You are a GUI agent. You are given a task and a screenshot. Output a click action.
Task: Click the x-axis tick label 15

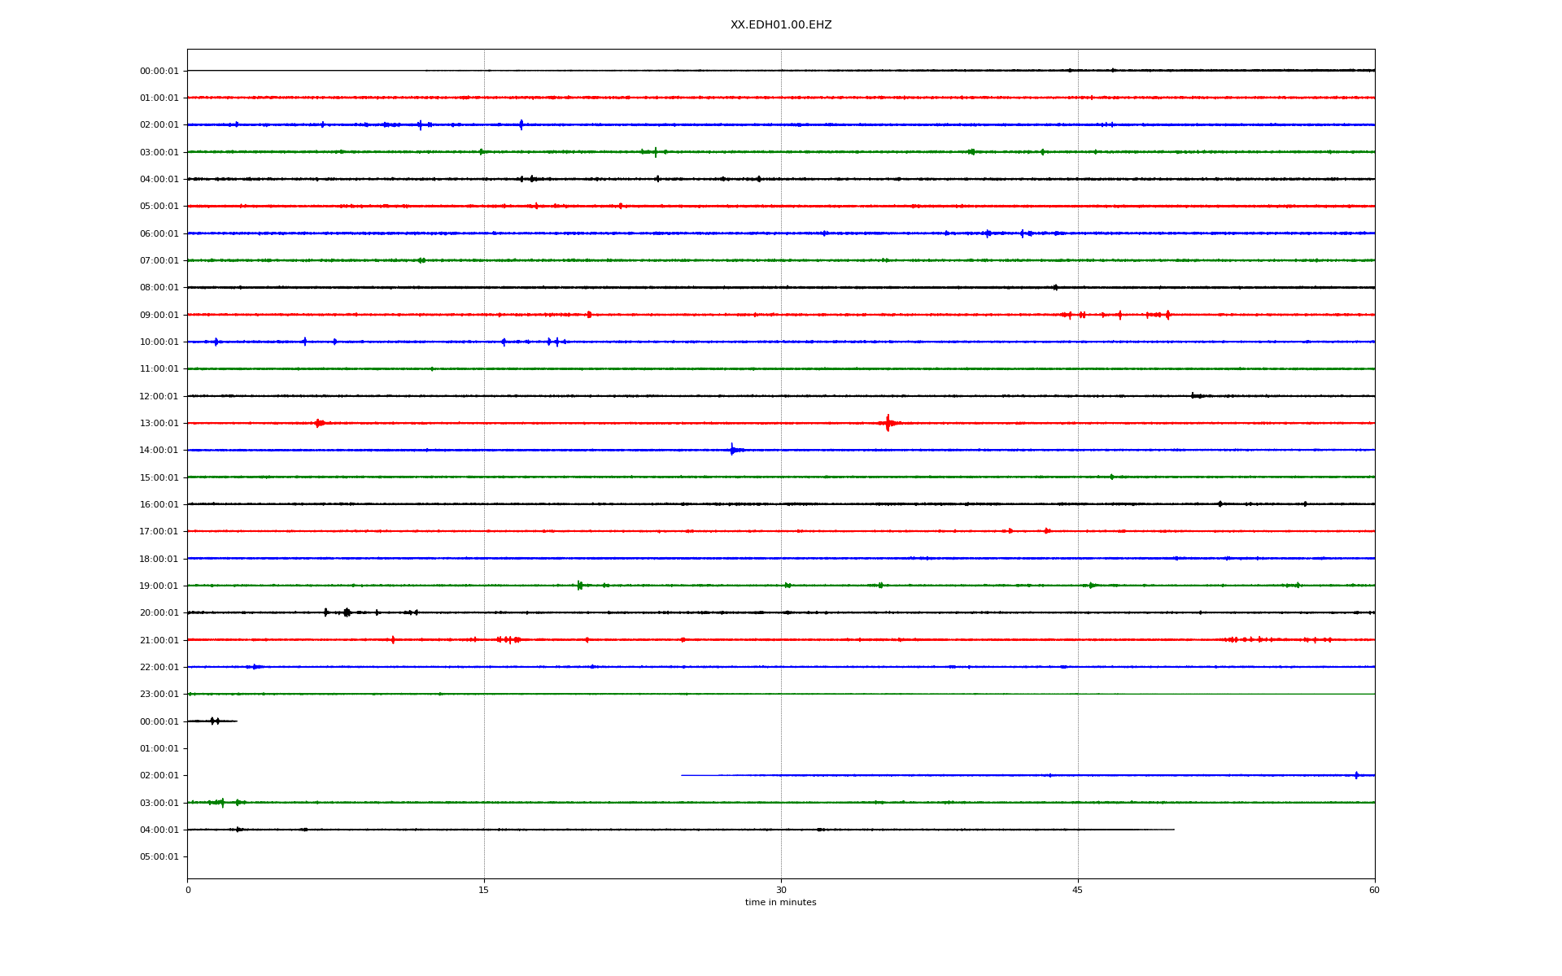click(x=484, y=890)
